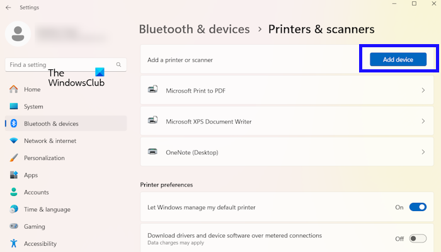Click the Personalization paintbrush icon
The image size is (441, 252).
click(x=13, y=157)
